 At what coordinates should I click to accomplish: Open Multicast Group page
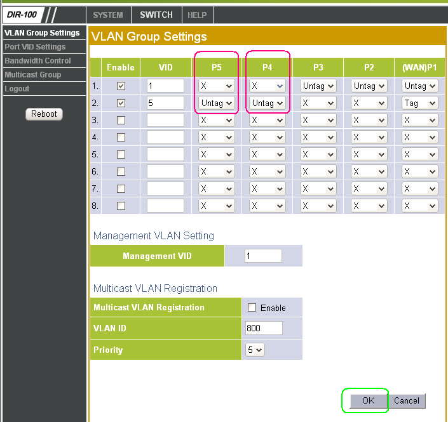(33, 75)
